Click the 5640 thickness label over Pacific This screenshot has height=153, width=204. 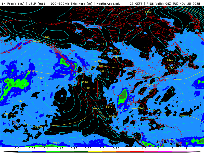pos(21,101)
